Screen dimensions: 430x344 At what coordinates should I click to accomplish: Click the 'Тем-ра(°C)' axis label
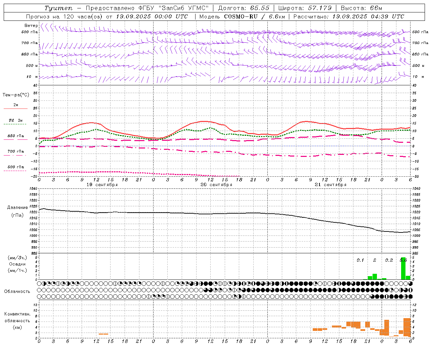(16, 95)
